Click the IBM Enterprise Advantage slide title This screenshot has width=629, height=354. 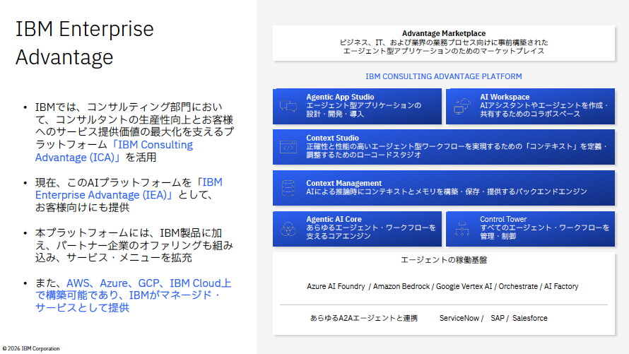[x=85, y=43]
